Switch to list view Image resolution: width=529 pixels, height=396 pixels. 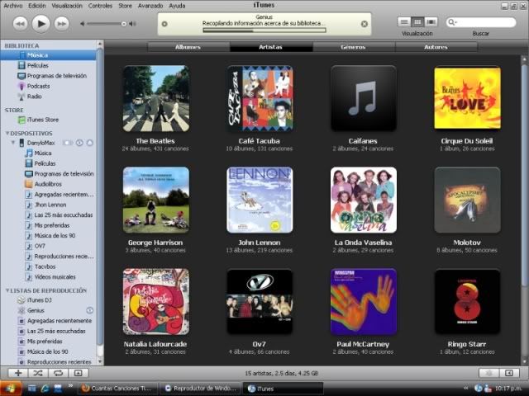coord(404,22)
